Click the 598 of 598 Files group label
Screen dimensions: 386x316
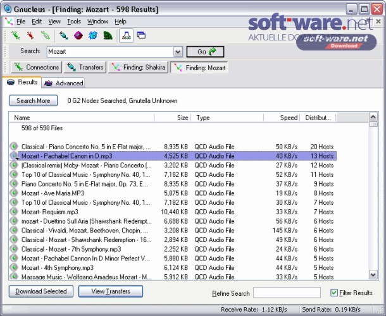click(x=42, y=128)
